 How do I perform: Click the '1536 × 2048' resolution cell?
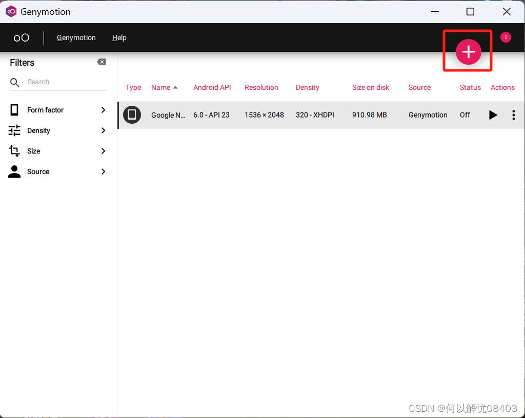pyautogui.click(x=264, y=115)
